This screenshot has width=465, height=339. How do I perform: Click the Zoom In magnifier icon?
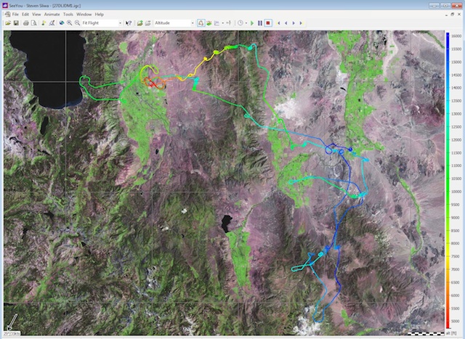pyautogui.click(x=69, y=23)
